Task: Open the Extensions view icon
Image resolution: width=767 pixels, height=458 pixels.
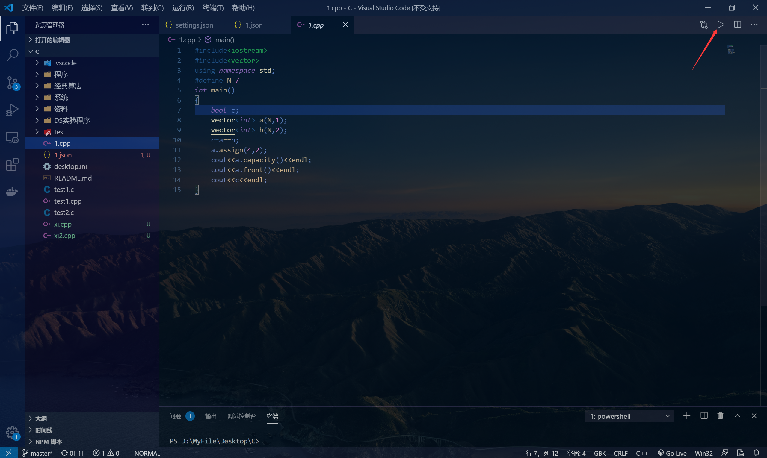Action: (12, 165)
